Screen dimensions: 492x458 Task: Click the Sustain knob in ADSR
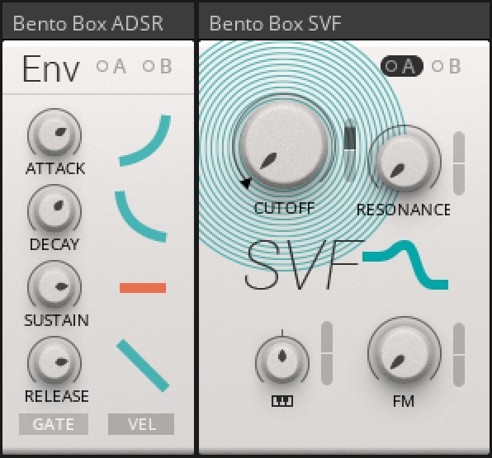[54, 286]
